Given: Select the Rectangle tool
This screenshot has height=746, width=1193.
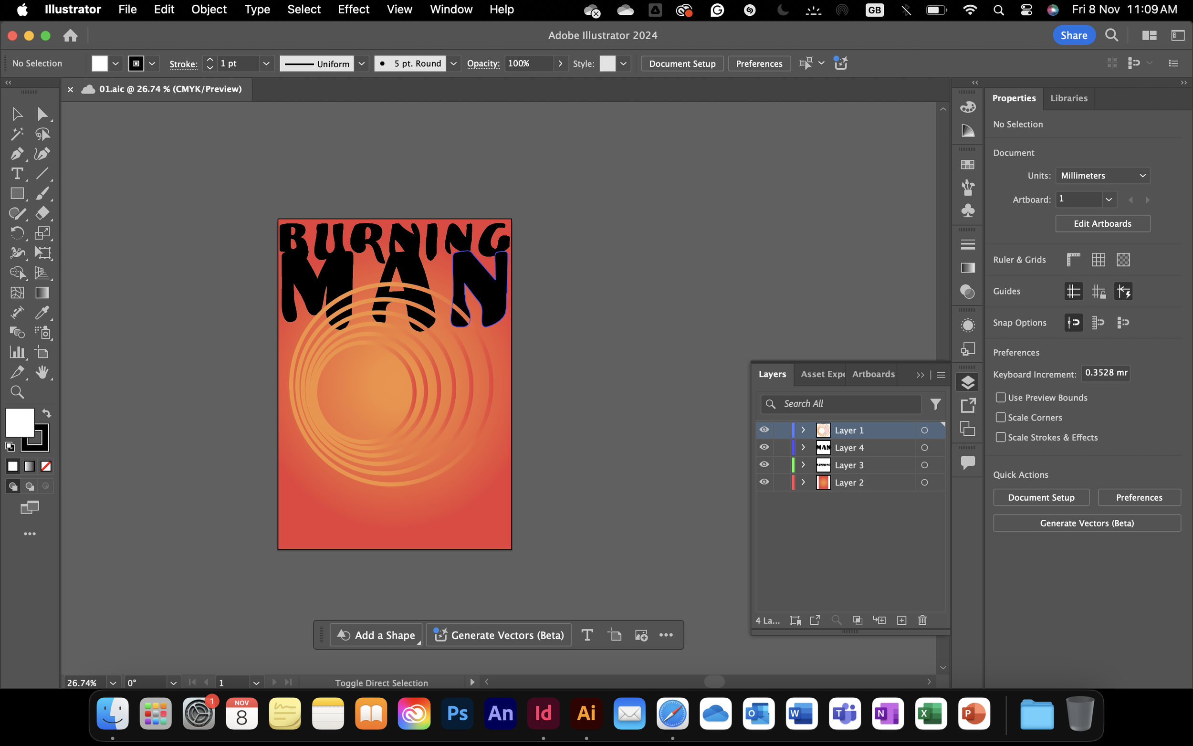Looking at the screenshot, I should pyautogui.click(x=17, y=193).
